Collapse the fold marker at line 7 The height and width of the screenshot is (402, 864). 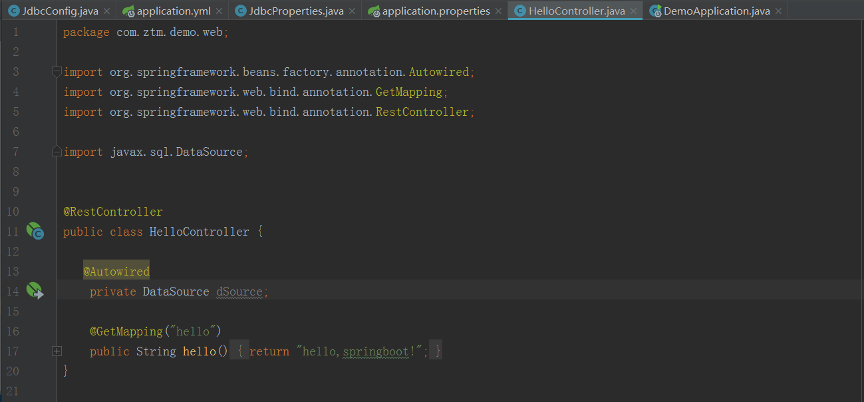pos(57,152)
